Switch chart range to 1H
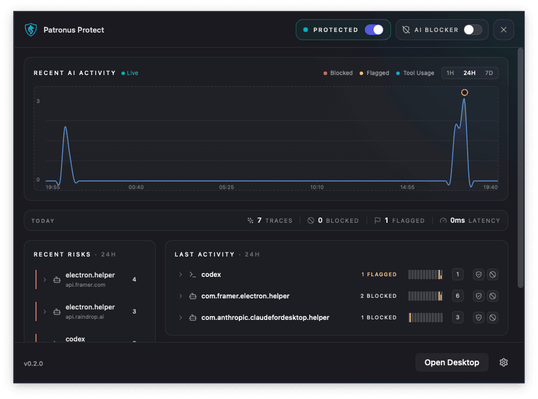Screen dimensions: 538x399 coord(450,73)
